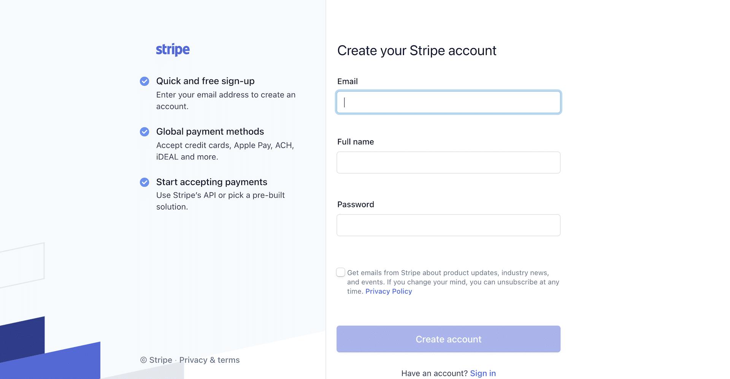Click into the Full name field
This screenshot has height=379, width=730.
448,163
